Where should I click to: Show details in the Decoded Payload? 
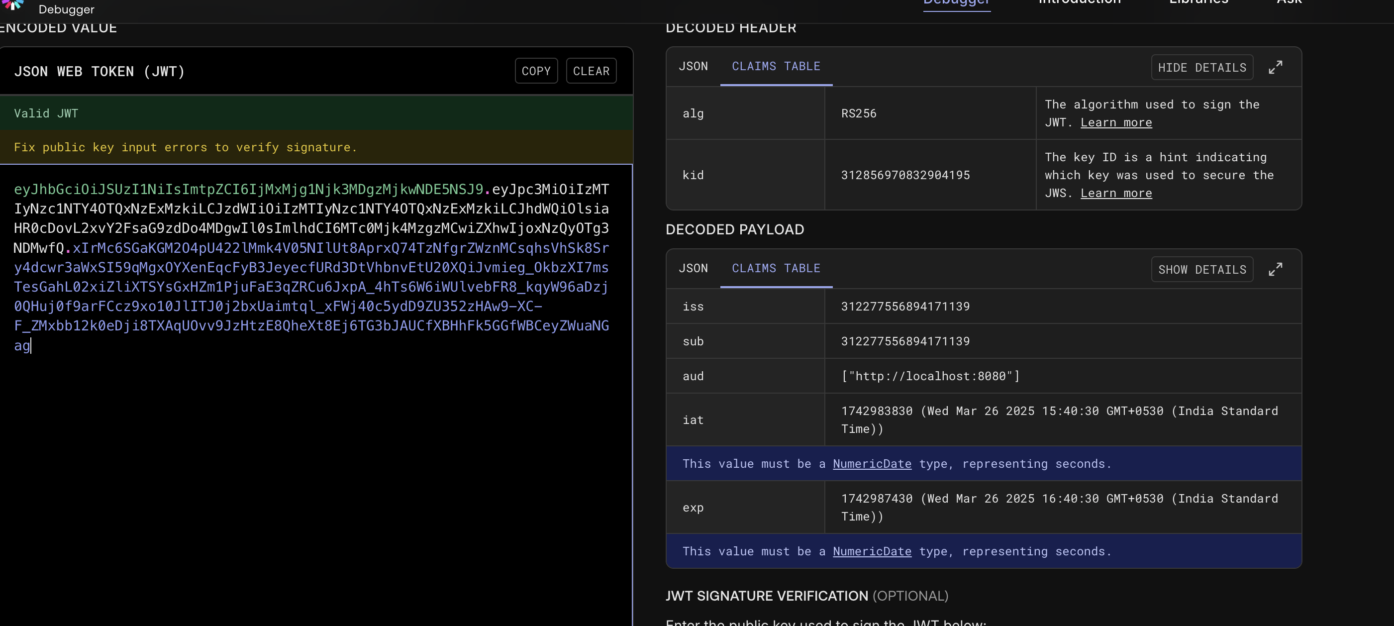[x=1201, y=269]
